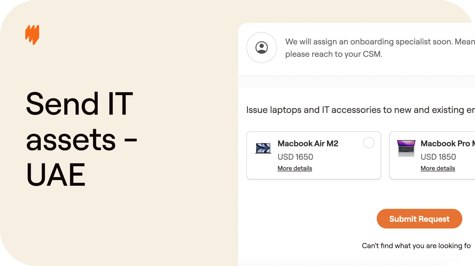This screenshot has width=475, height=266.
Task: Choose the Macbook Air M2 radio button
Action: point(369,143)
